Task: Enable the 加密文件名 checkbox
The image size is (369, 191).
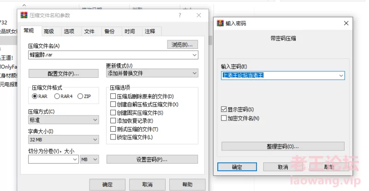Action: [224, 118]
